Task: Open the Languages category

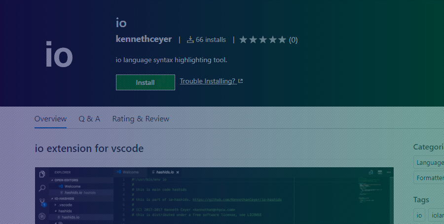Action: pos(430,163)
